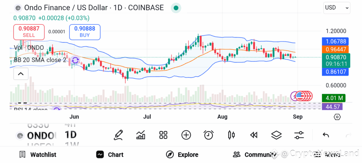
Task: Expand the USD currency dropdown
Action: [x=337, y=8]
